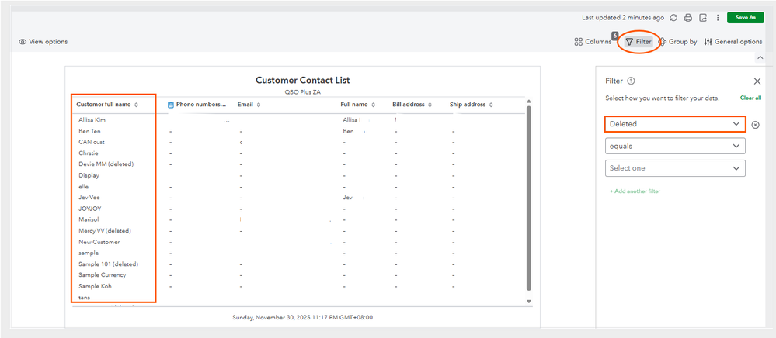Screen dimensions: 776x338
Task: Toggle View options
Action: pos(43,42)
